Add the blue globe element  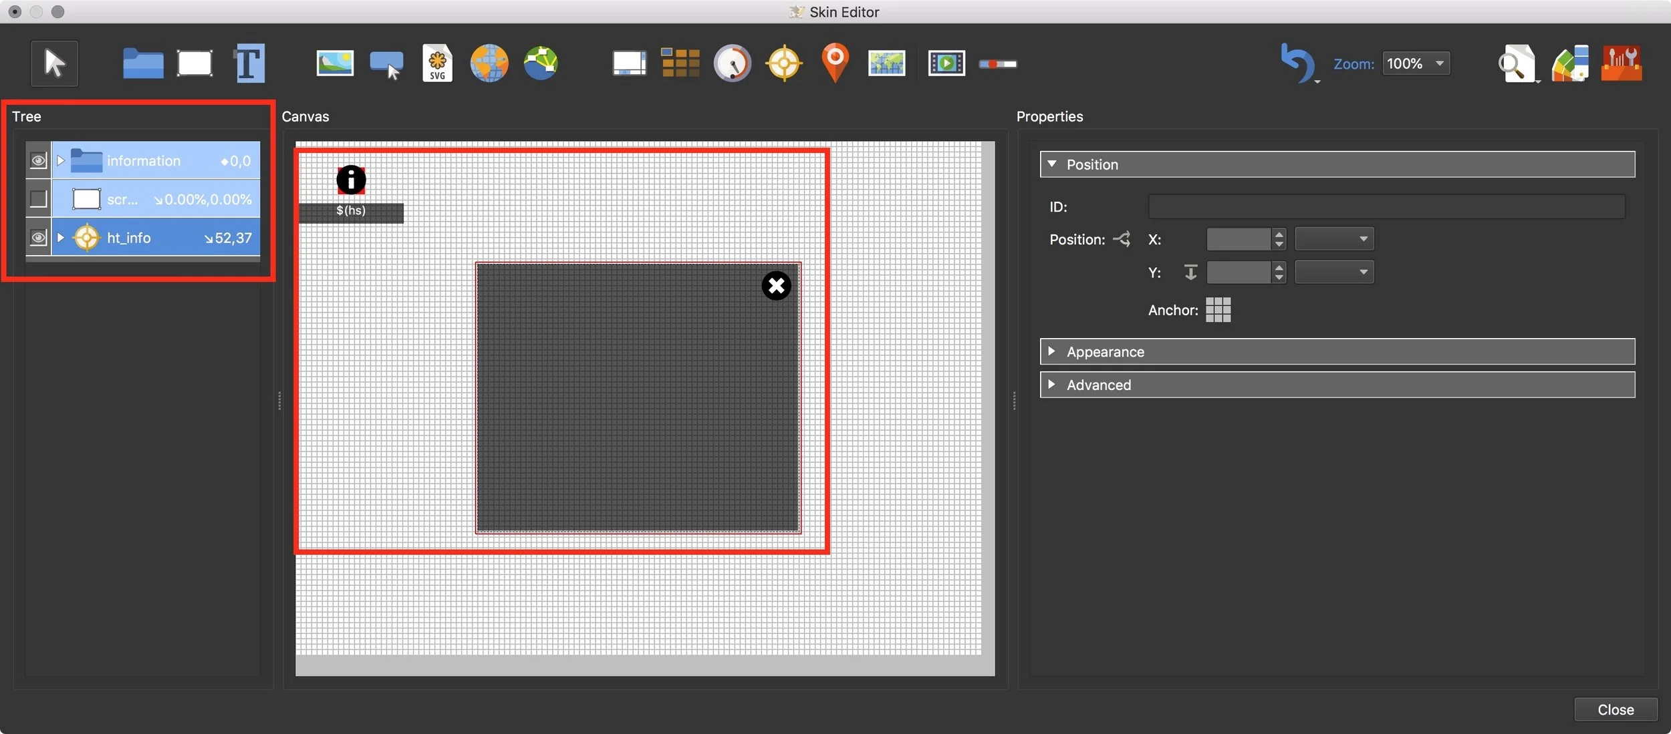click(x=541, y=63)
